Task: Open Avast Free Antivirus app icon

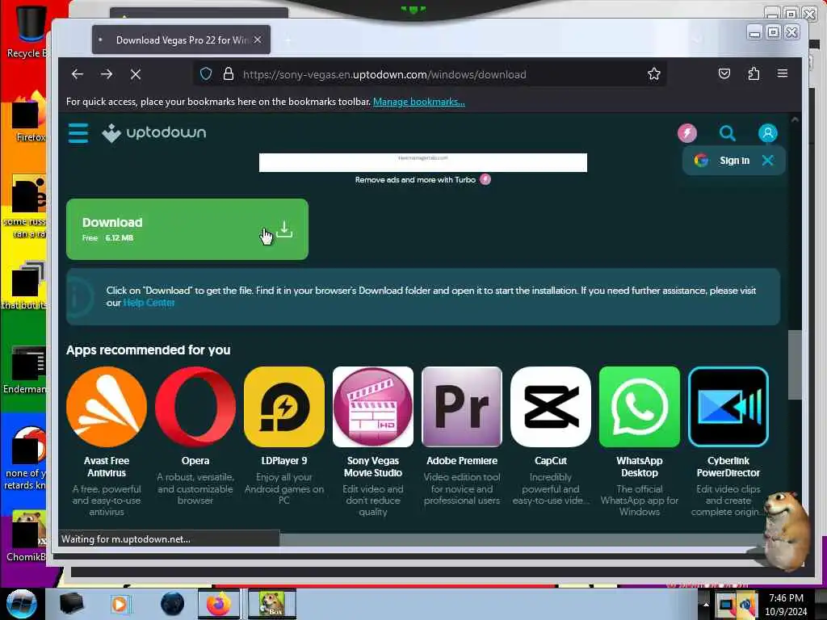Action: [107, 407]
